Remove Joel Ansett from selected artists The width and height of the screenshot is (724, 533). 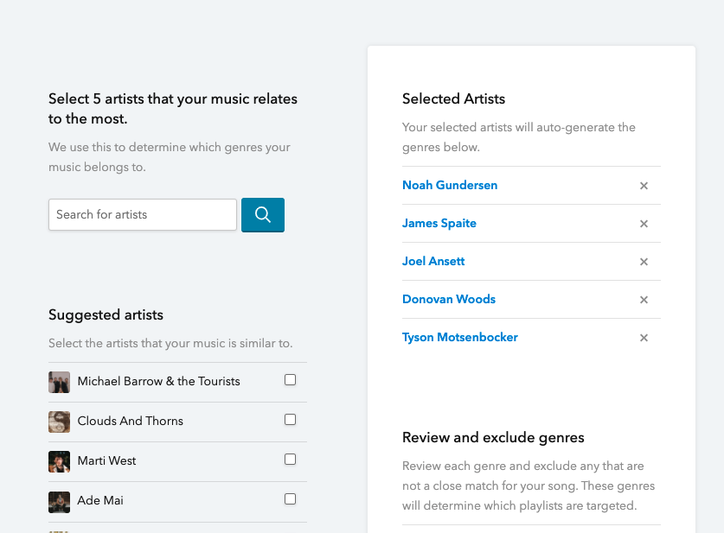(x=644, y=262)
